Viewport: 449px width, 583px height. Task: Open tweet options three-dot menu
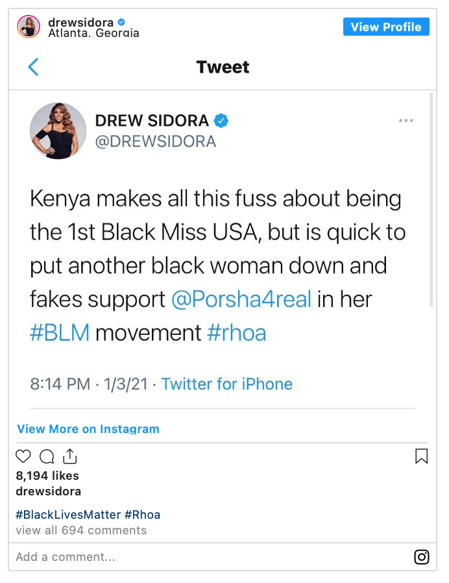(406, 121)
